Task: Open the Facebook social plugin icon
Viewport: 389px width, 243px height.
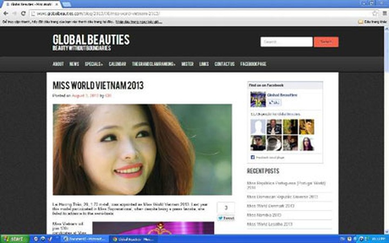Action: [252, 157]
